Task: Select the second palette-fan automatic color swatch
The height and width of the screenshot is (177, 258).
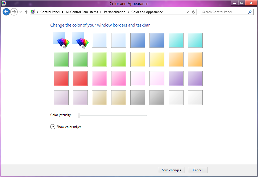Action: click(x=80, y=40)
